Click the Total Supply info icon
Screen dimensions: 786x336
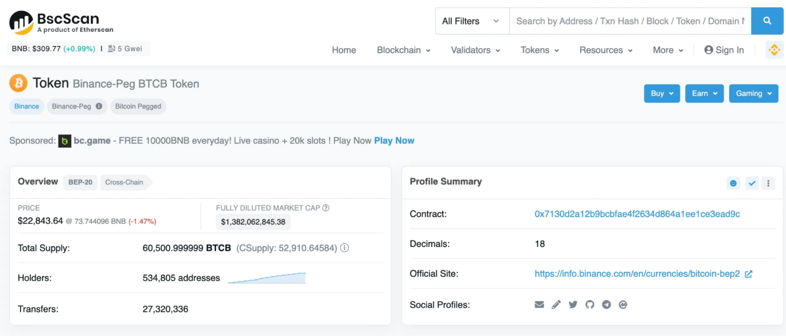pyautogui.click(x=344, y=248)
